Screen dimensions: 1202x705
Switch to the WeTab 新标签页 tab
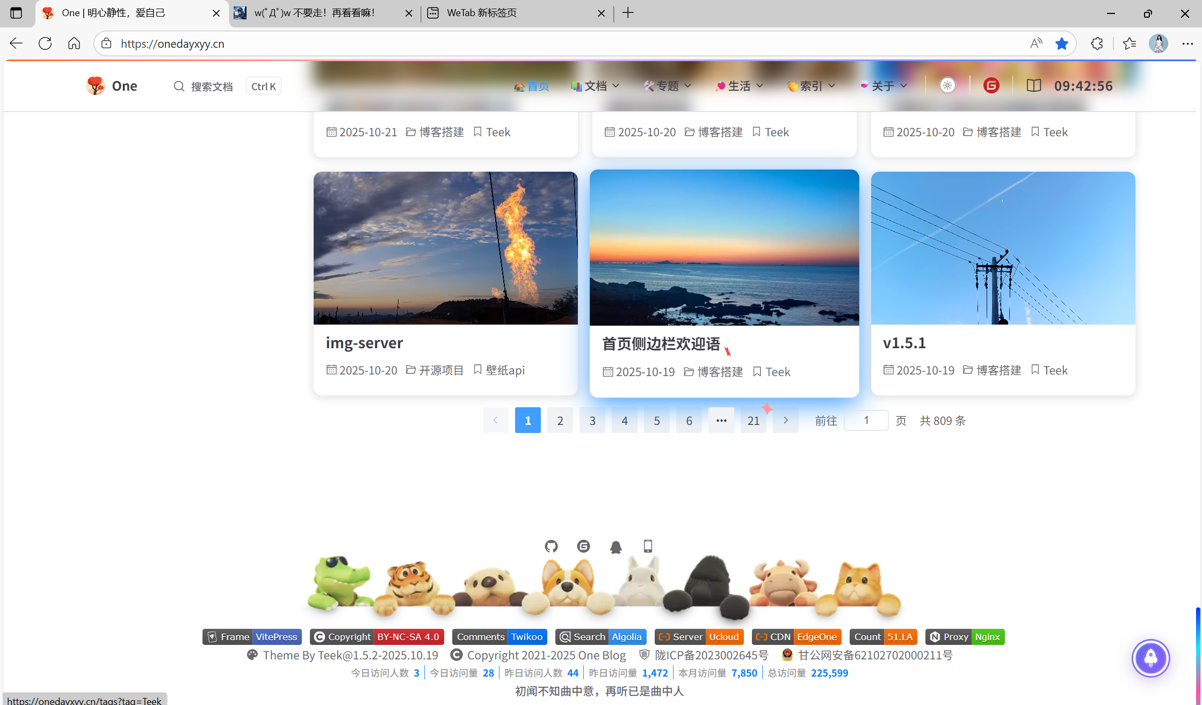(x=481, y=13)
